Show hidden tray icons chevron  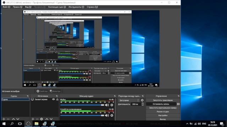coord(187,124)
